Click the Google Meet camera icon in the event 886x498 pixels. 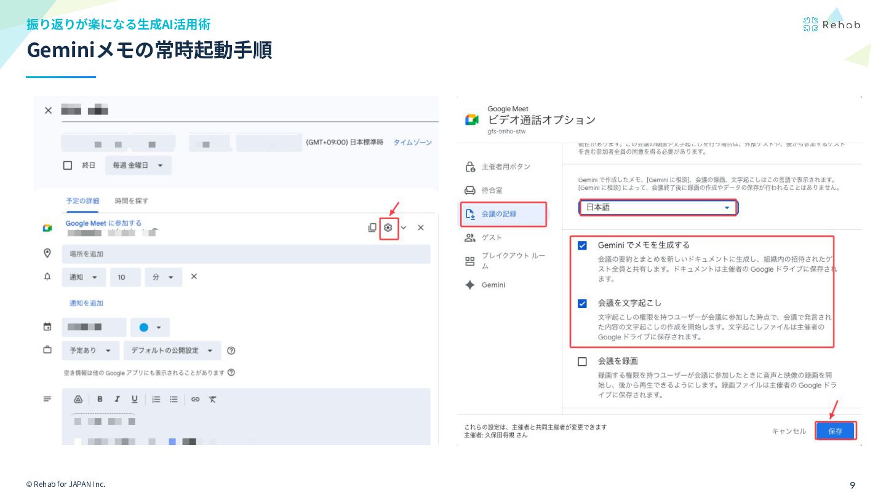tap(47, 228)
